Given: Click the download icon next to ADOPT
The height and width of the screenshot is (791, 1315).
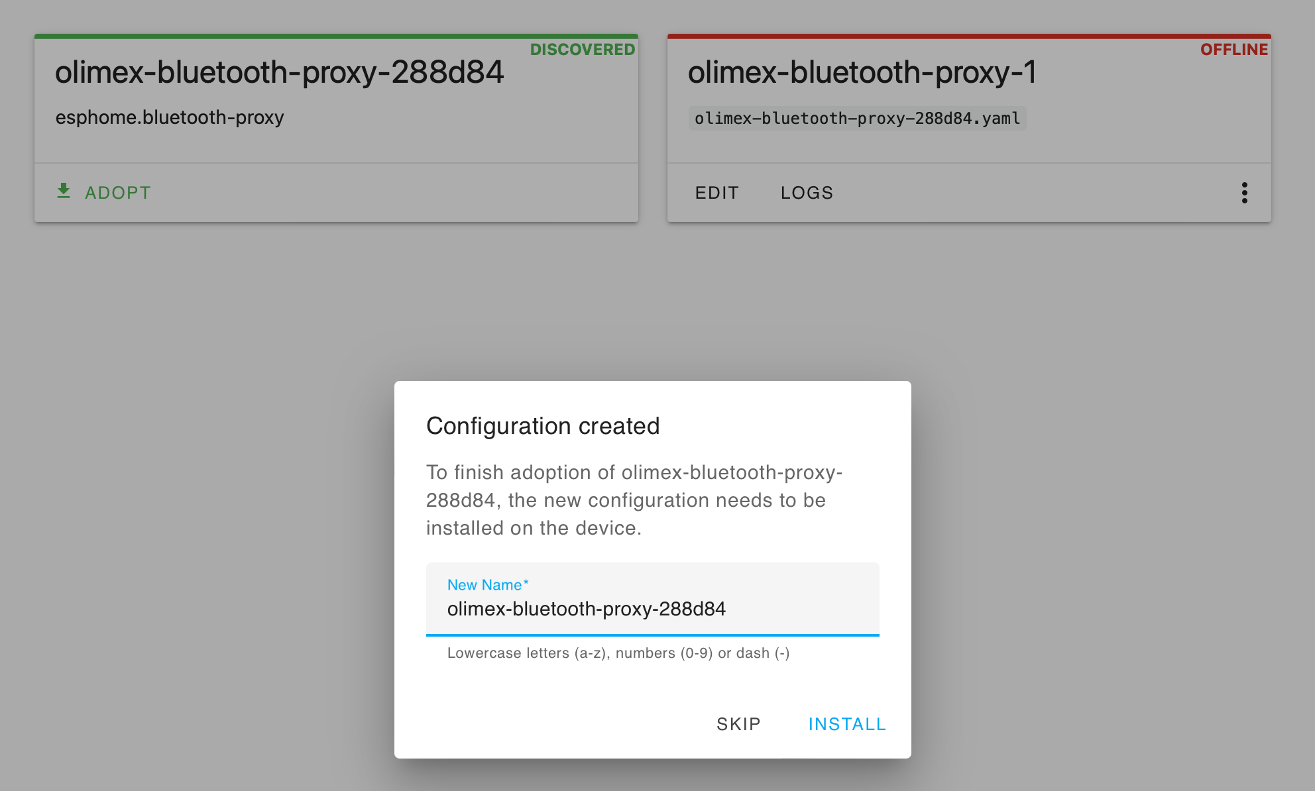Looking at the screenshot, I should coord(64,191).
